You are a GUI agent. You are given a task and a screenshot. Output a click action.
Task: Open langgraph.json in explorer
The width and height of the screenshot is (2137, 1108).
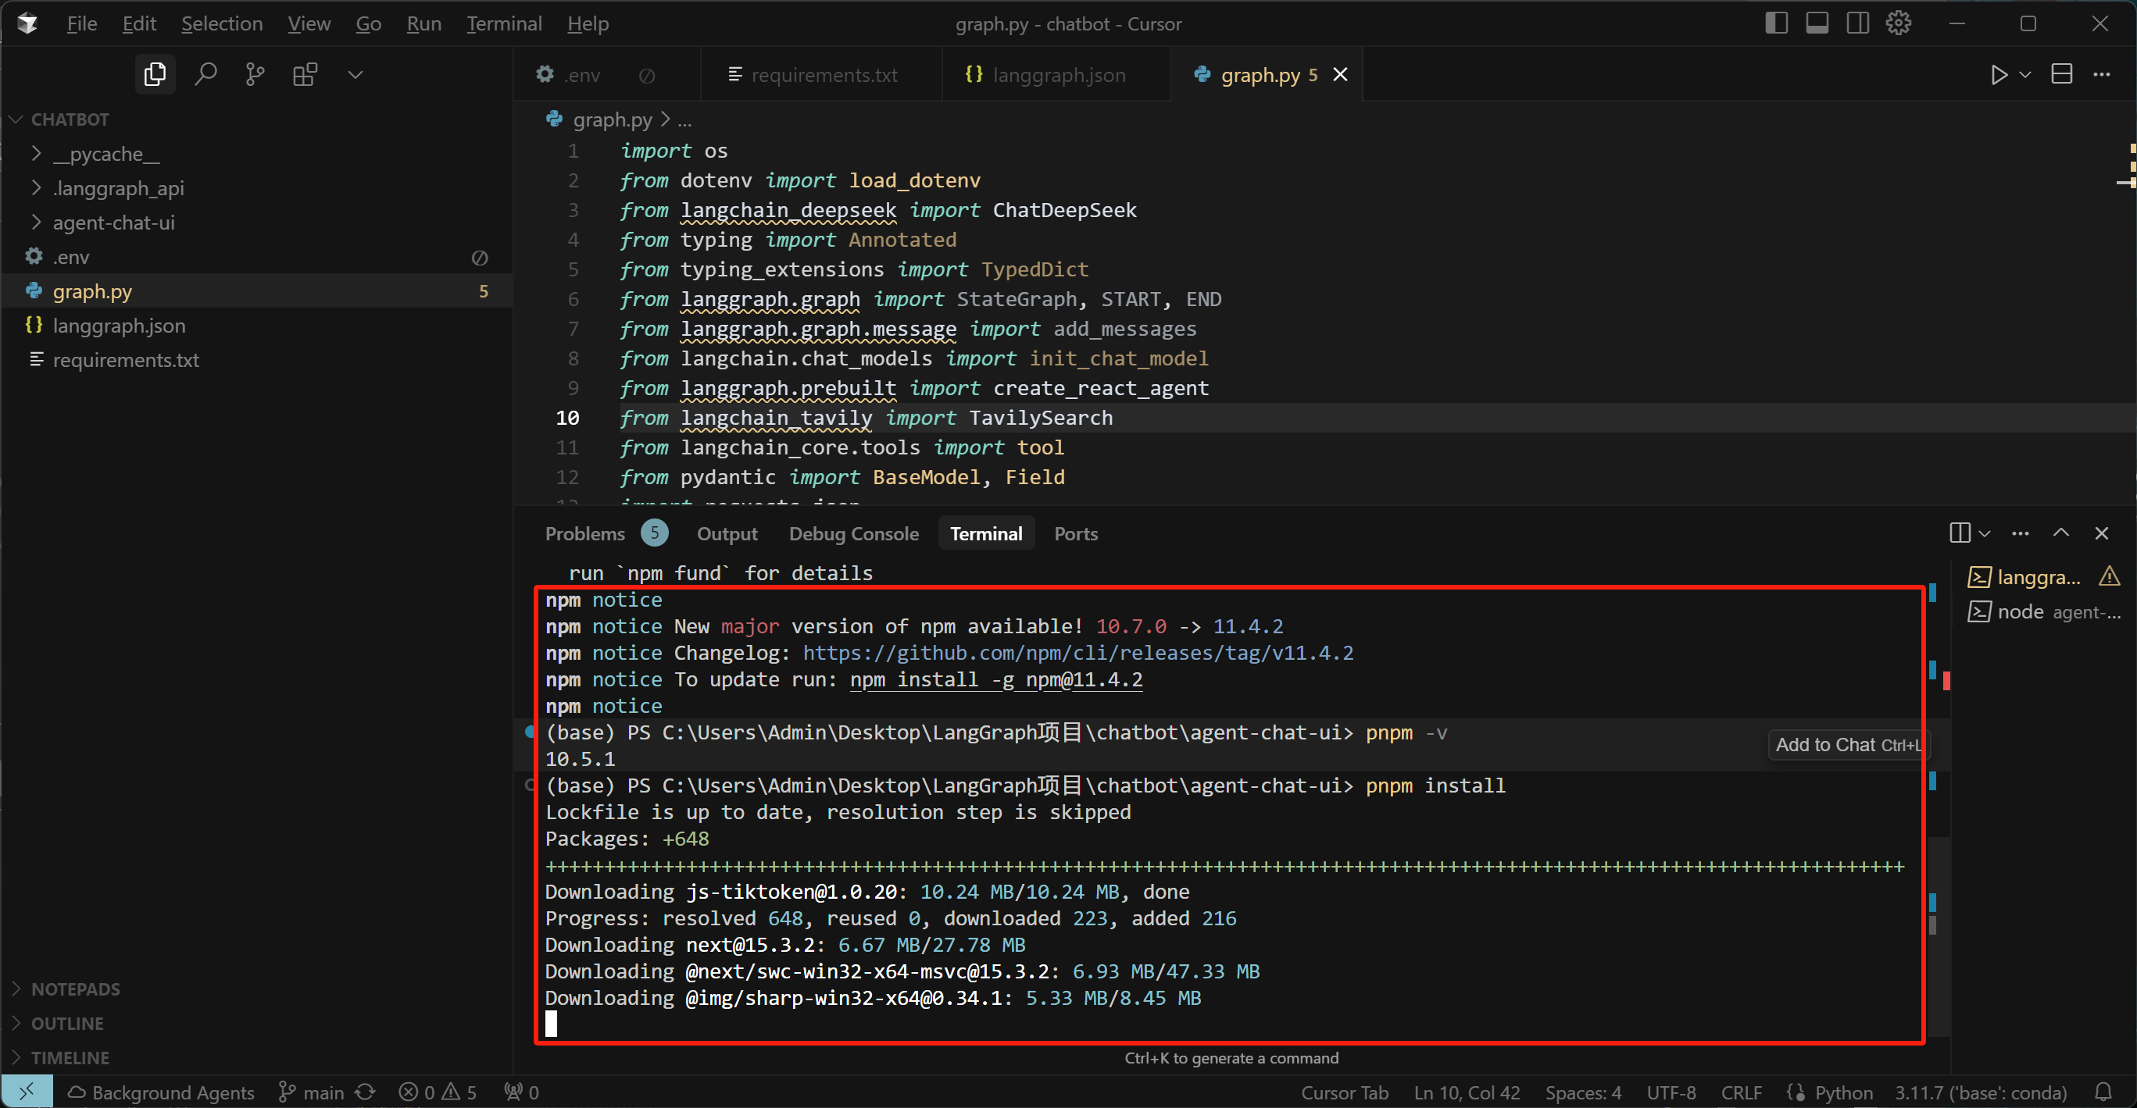pos(257,326)
